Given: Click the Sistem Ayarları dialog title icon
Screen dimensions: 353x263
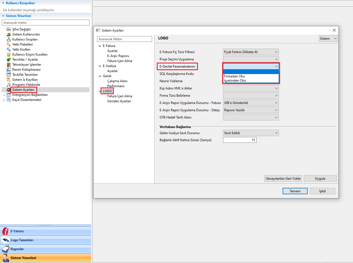Looking at the screenshot, I should pos(98,30).
